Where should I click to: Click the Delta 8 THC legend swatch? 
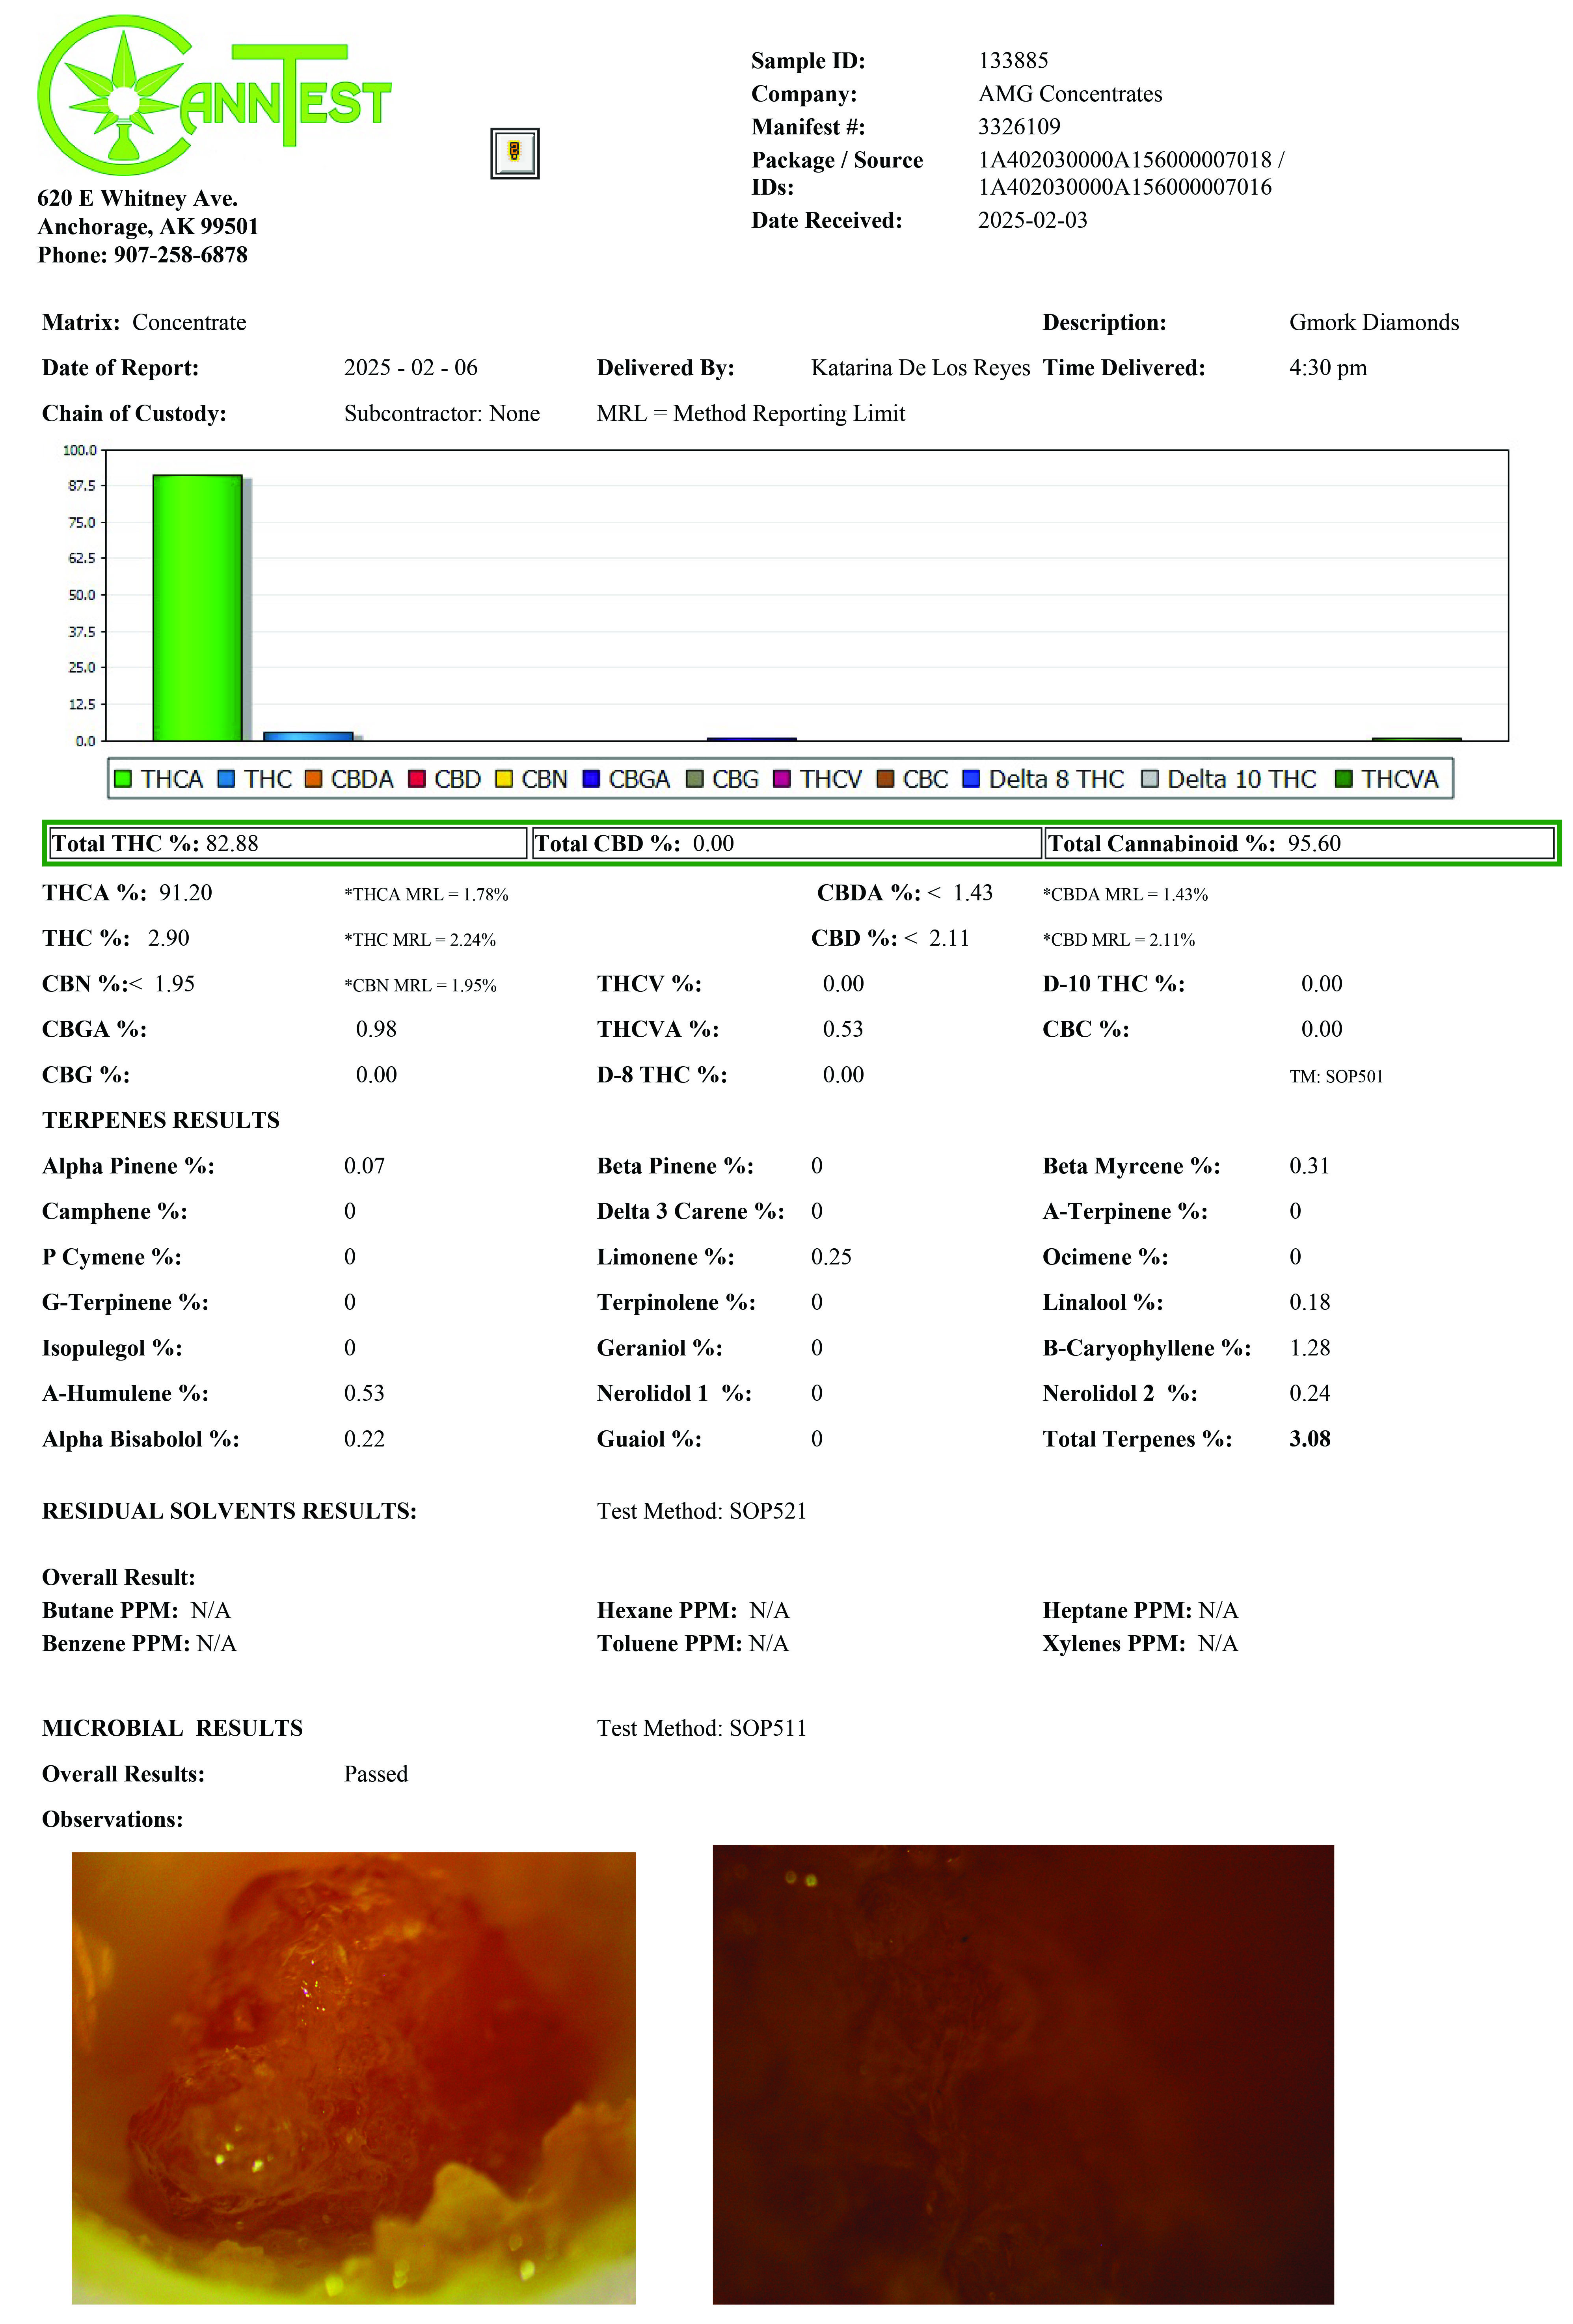[971, 779]
